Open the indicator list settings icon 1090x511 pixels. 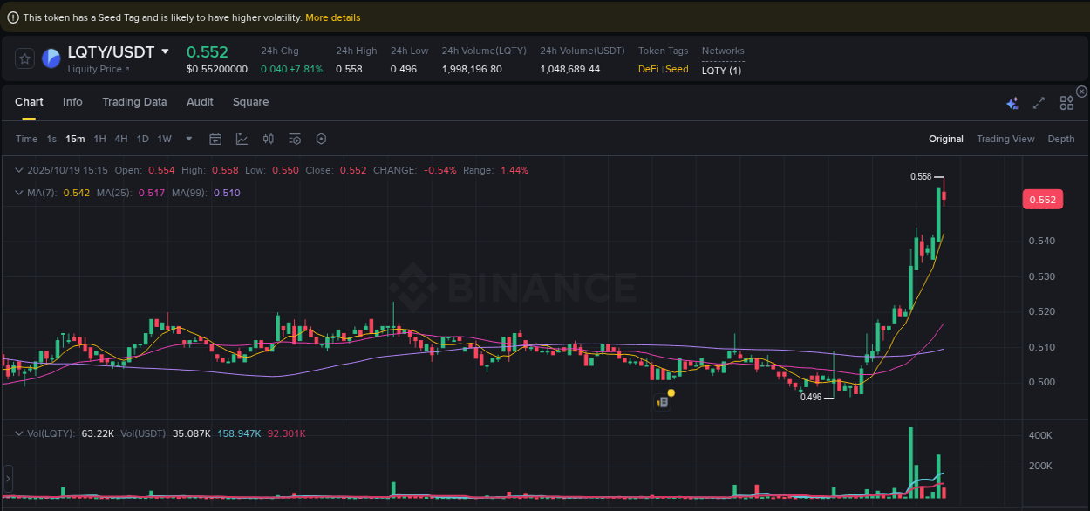click(x=294, y=139)
